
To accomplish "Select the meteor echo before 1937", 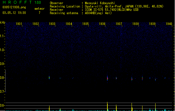I will (x=116, y=78).
